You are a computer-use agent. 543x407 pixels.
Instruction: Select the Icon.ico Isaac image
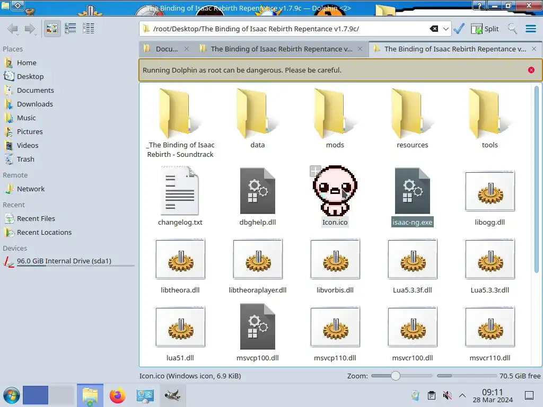pos(335,191)
